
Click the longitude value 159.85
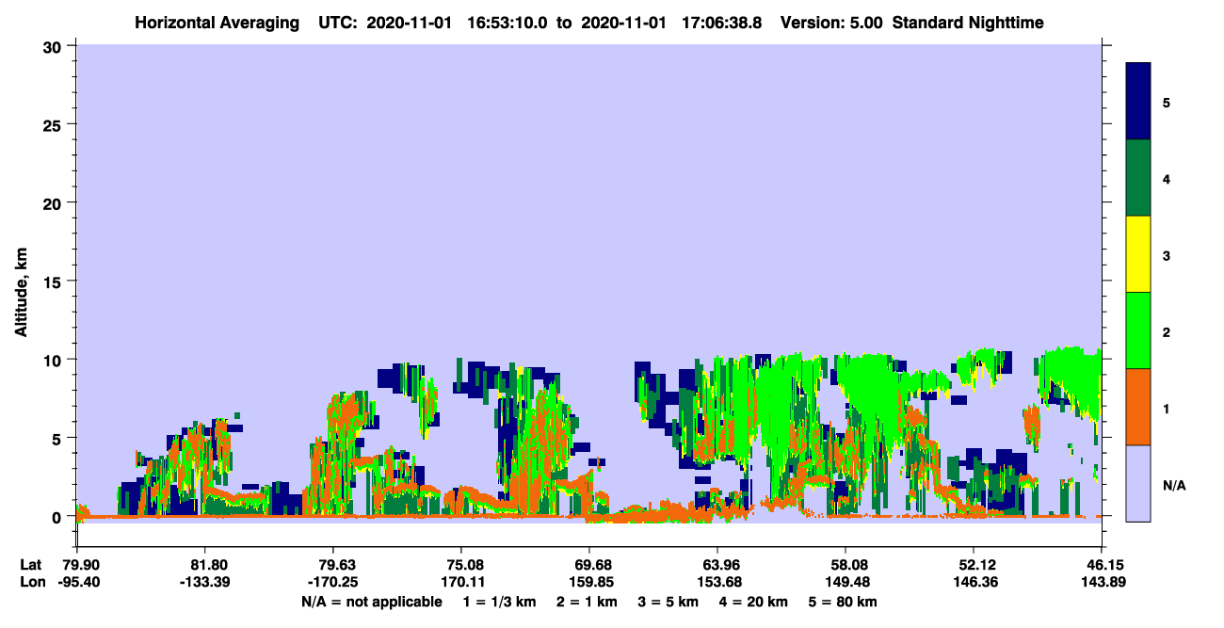[589, 582]
